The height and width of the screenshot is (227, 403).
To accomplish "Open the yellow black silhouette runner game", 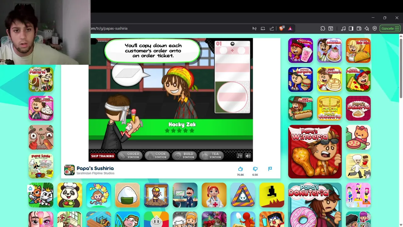I will [272, 195].
